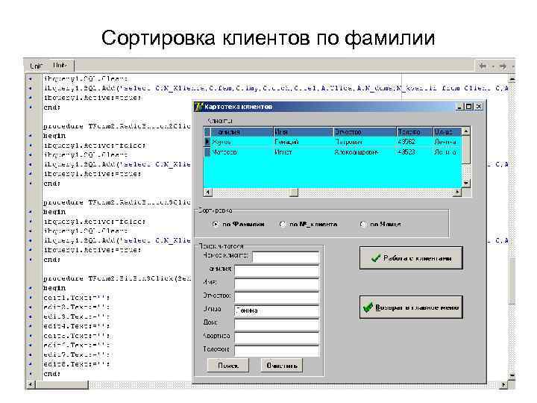Select the Игнат cell in the grid

[x=303, y=151]
